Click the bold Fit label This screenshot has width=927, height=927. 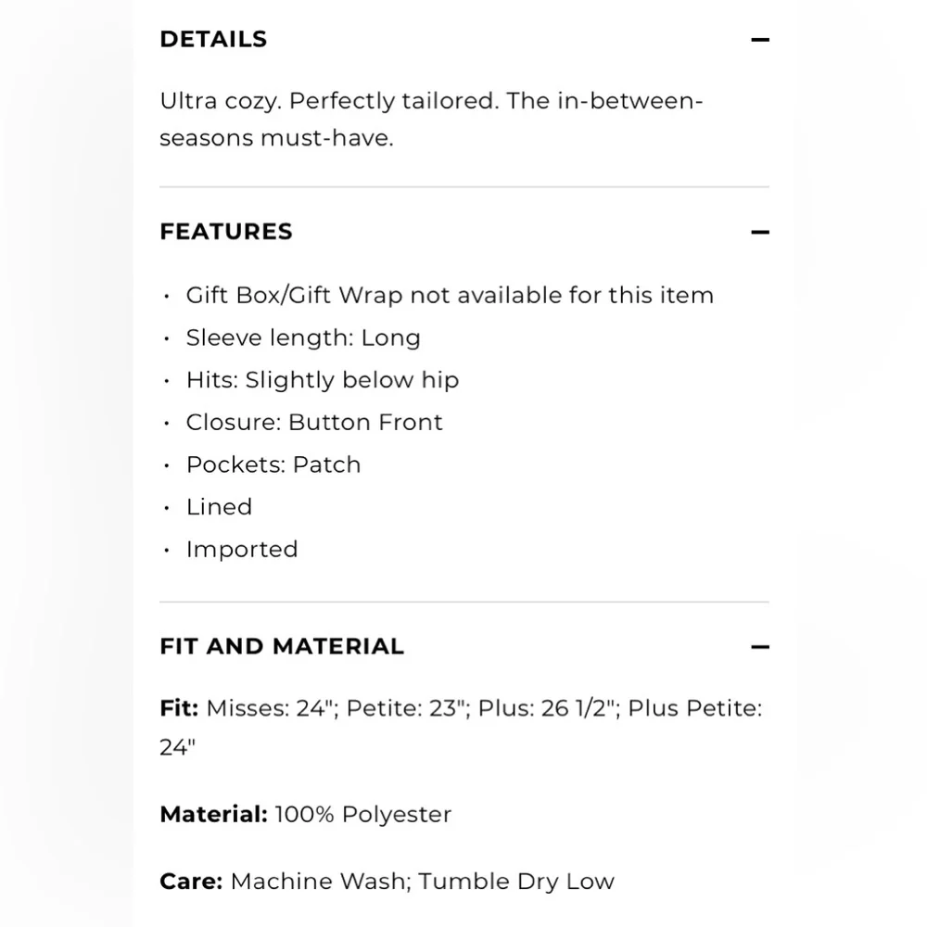click(x=179, y=708)
